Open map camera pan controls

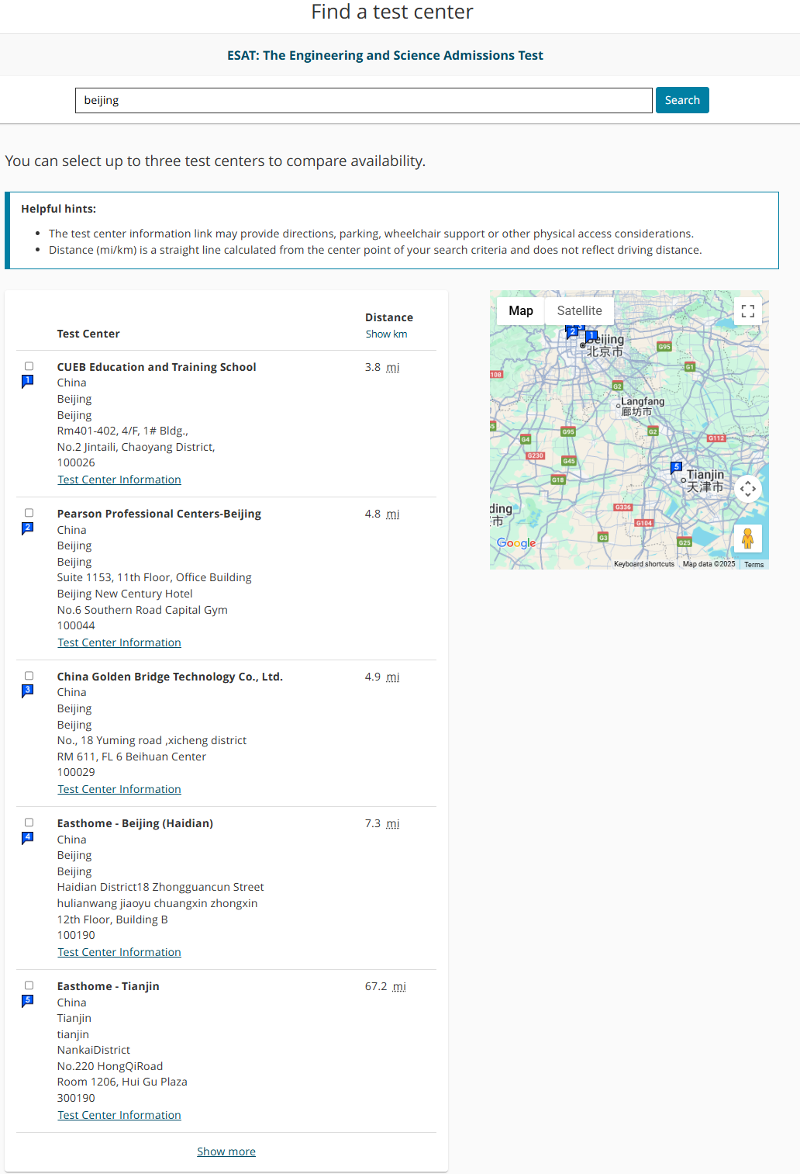pyautogui.click(x=748, y=489)
